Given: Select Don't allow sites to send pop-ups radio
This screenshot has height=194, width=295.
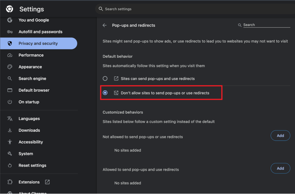Looking at the screenshot, I should 105,93.
